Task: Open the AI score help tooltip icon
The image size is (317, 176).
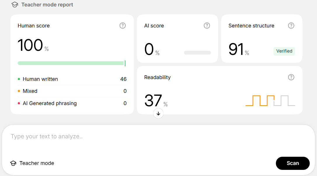Action: click(x=207, y=25)
